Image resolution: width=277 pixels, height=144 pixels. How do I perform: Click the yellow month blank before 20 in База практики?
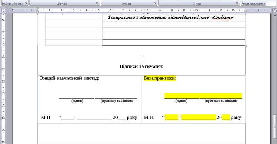pos(199,117)
